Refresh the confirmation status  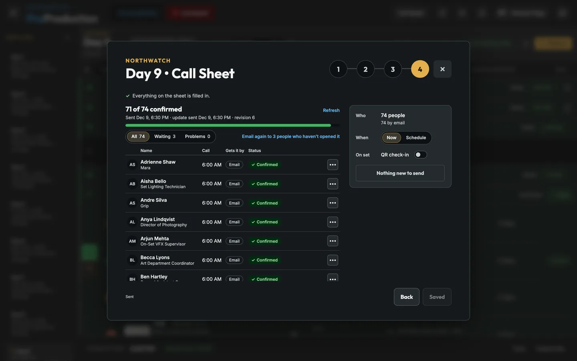tap(331, 110)
